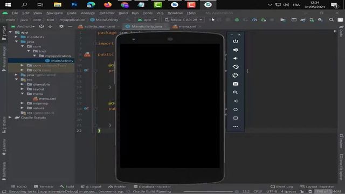Collapse the app module tree node
The image size is (345, 194).
10,32
